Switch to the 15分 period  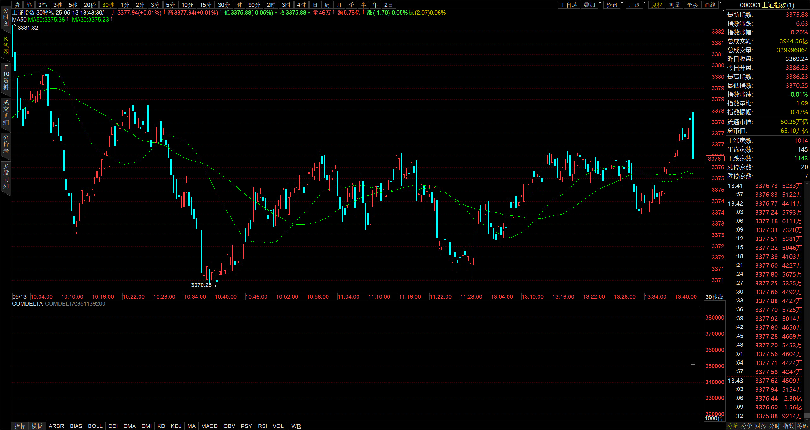[205, 5]
